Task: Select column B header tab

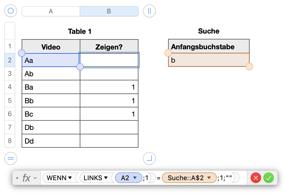Action: 109,11
